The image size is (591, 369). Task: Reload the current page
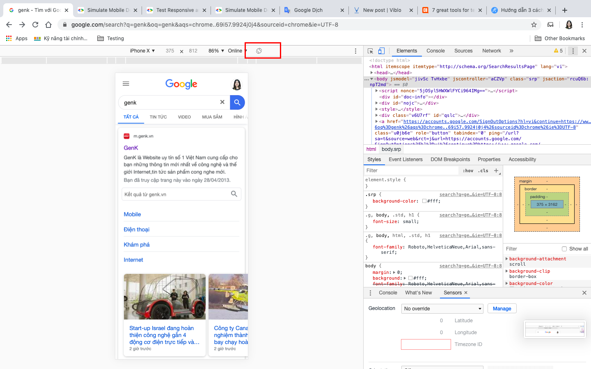click(x=35, y=25)
